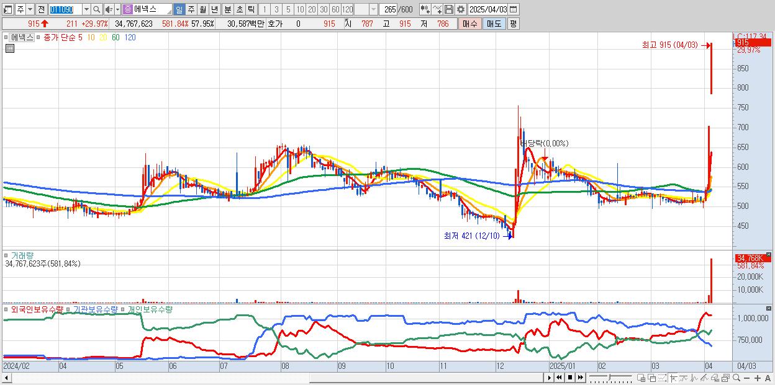Click the replay speed slider handle
775x385 pixels.
(x=609, y=377)
